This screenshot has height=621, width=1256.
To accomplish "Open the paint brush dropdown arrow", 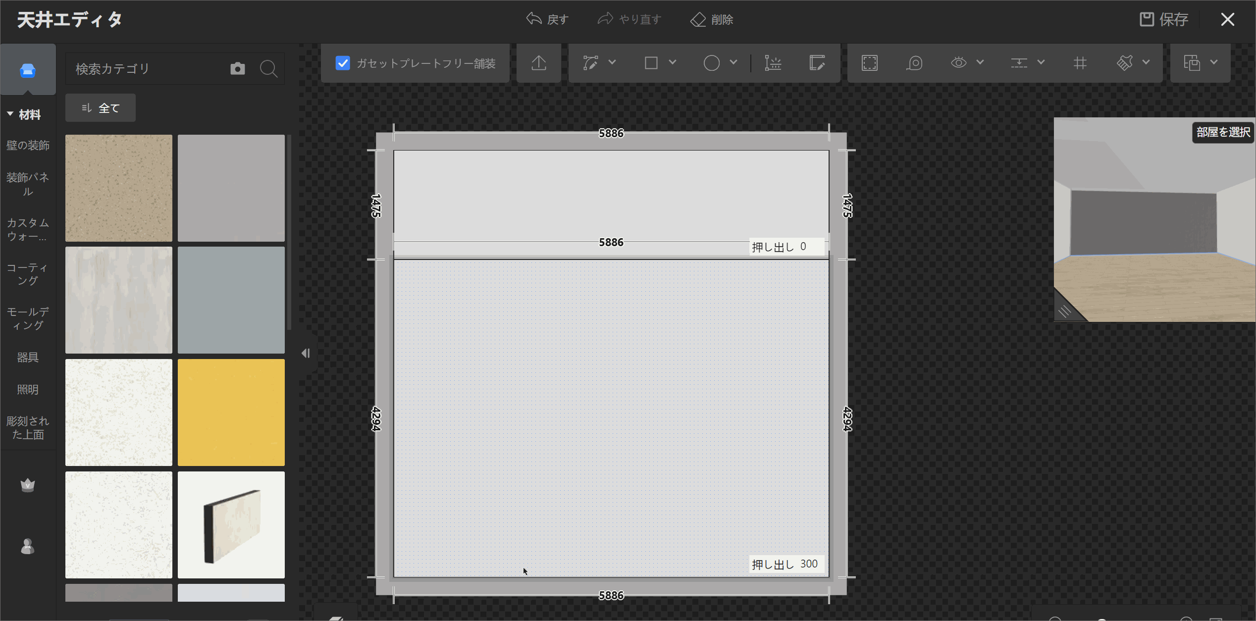I will [x=1146, y=62].
